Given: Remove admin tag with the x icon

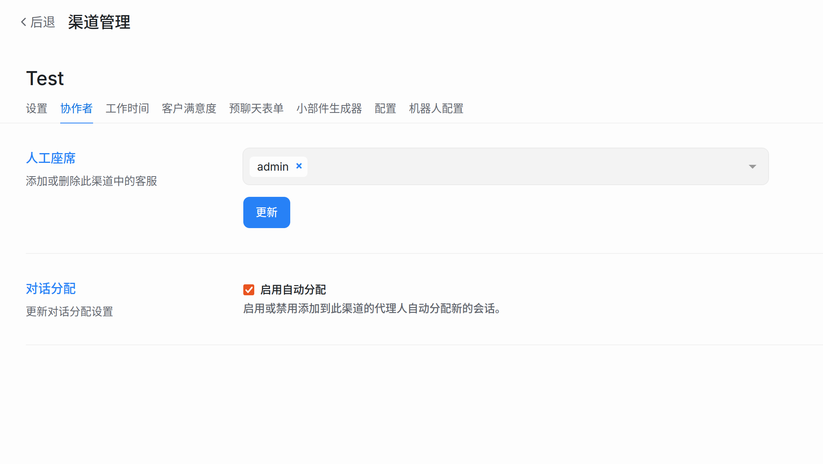Looking at the screenshot, I should pyautogui.click(x=299, y=166).
